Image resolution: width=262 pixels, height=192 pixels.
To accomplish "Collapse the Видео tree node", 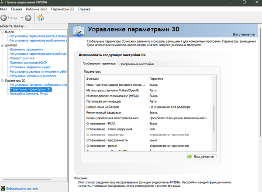I will click(x=2, y=32).
